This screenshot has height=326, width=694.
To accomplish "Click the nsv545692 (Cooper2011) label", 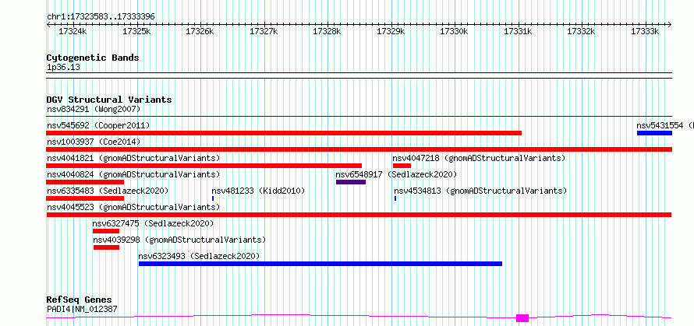I will point(98,125).
